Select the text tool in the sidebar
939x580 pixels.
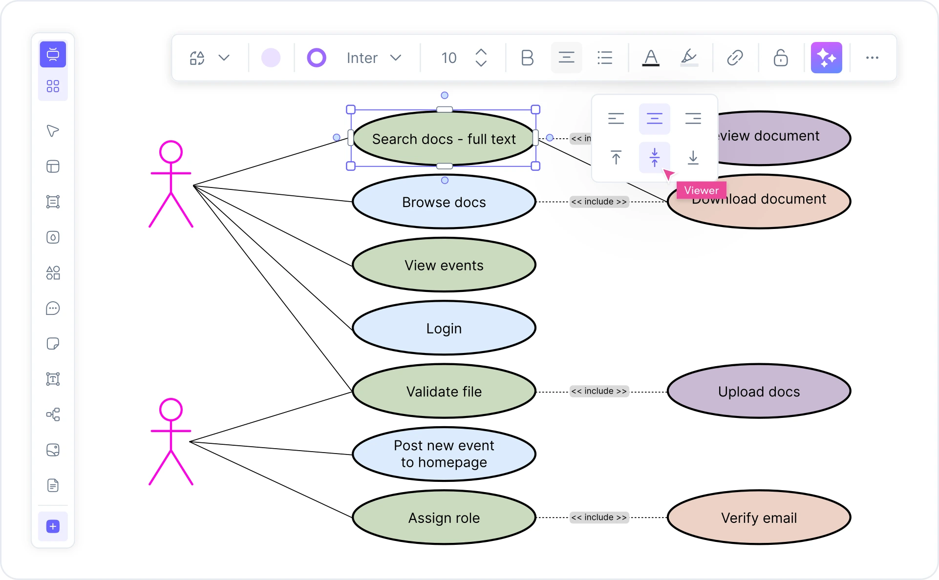53,379
